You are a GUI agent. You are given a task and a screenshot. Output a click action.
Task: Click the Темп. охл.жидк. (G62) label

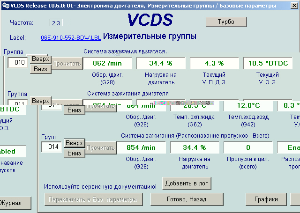click(195, 121)
